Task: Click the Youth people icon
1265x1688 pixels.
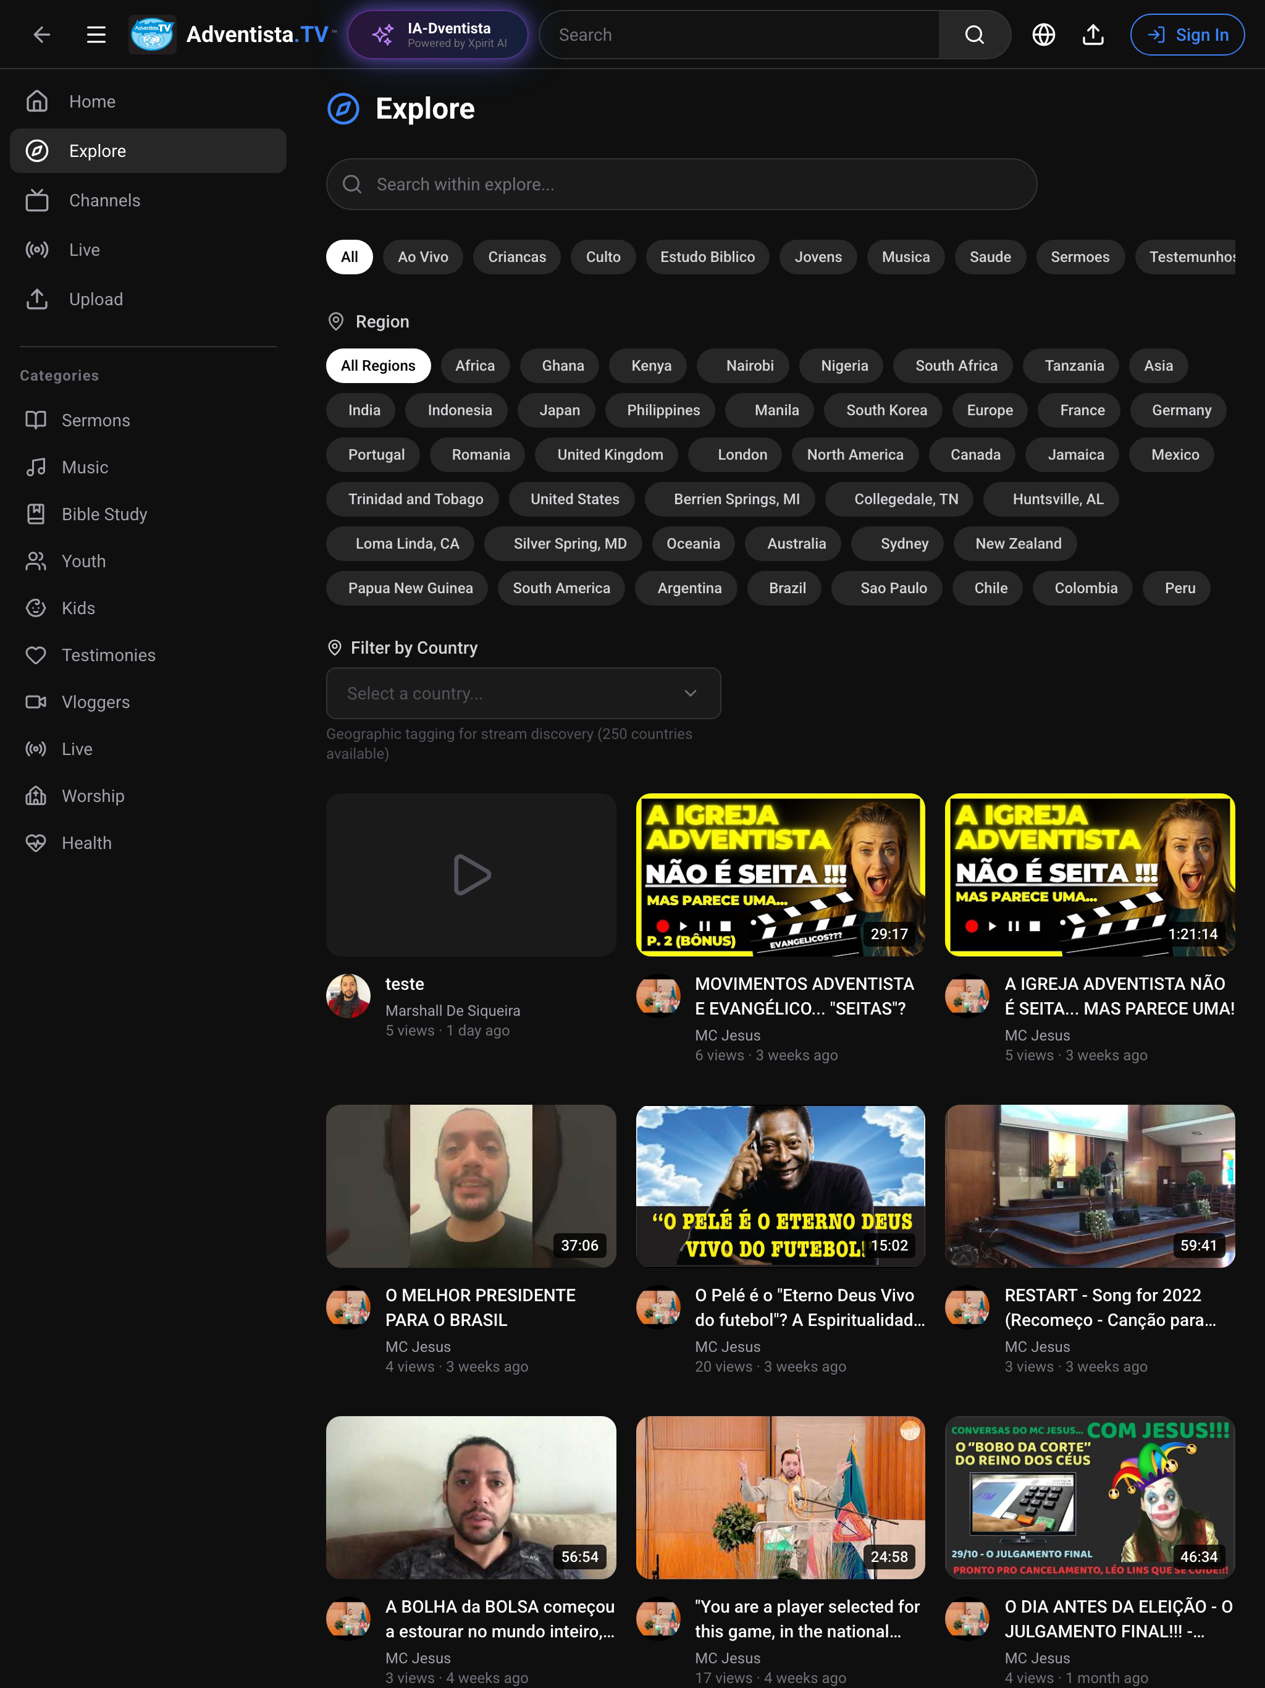Action: [36, 561]
